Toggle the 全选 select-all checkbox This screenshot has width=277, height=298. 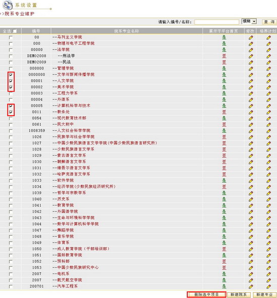(x=15, y=31)
